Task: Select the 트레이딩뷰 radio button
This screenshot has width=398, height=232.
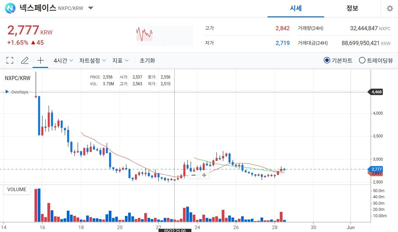Action: pyautogui.click(x=362, y=60)
